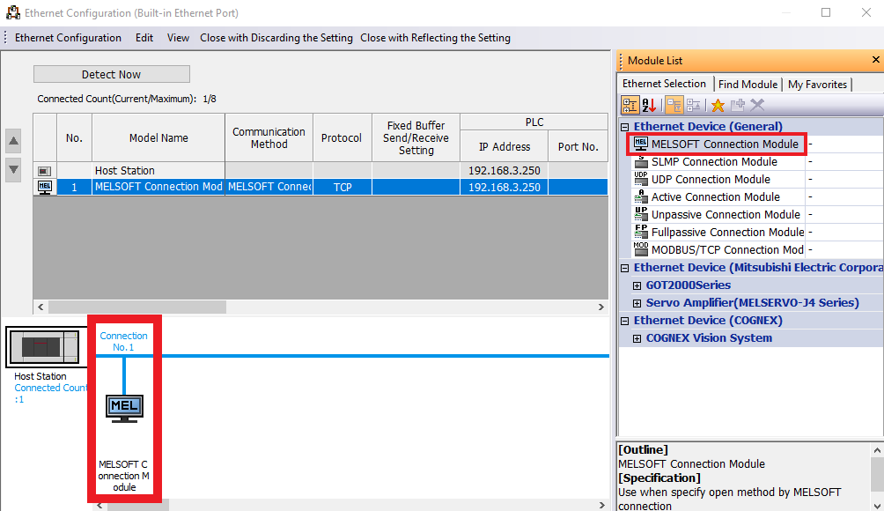This screenshot has width=884, height=511.
Task: Collapse Ethernet Device (Mitsubishi Electric Corporation) group
Action: pos(624,268)
